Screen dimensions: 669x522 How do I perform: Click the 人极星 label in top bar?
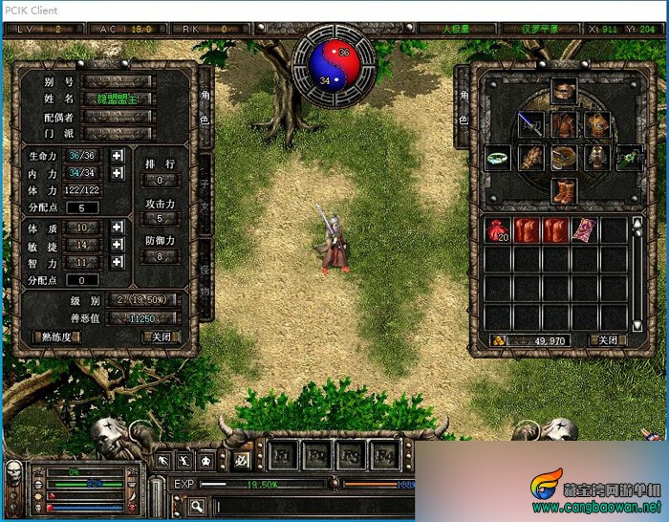[x=457, y=29]
